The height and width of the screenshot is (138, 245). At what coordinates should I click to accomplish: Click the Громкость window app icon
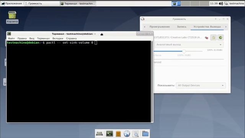pyautogui.click(x=142, y=19)
